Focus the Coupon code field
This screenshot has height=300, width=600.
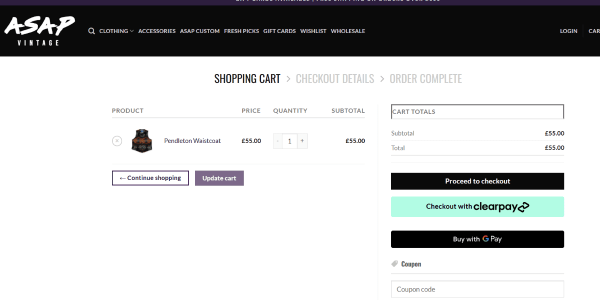477,289
